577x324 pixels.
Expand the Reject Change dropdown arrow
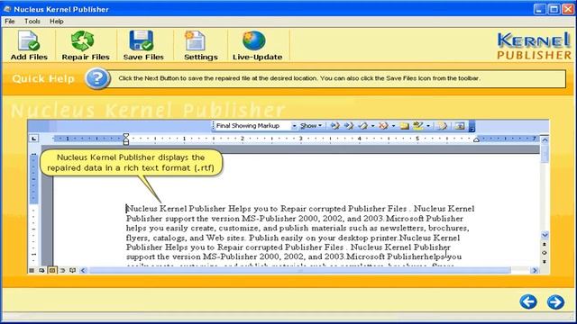[393, 126]
